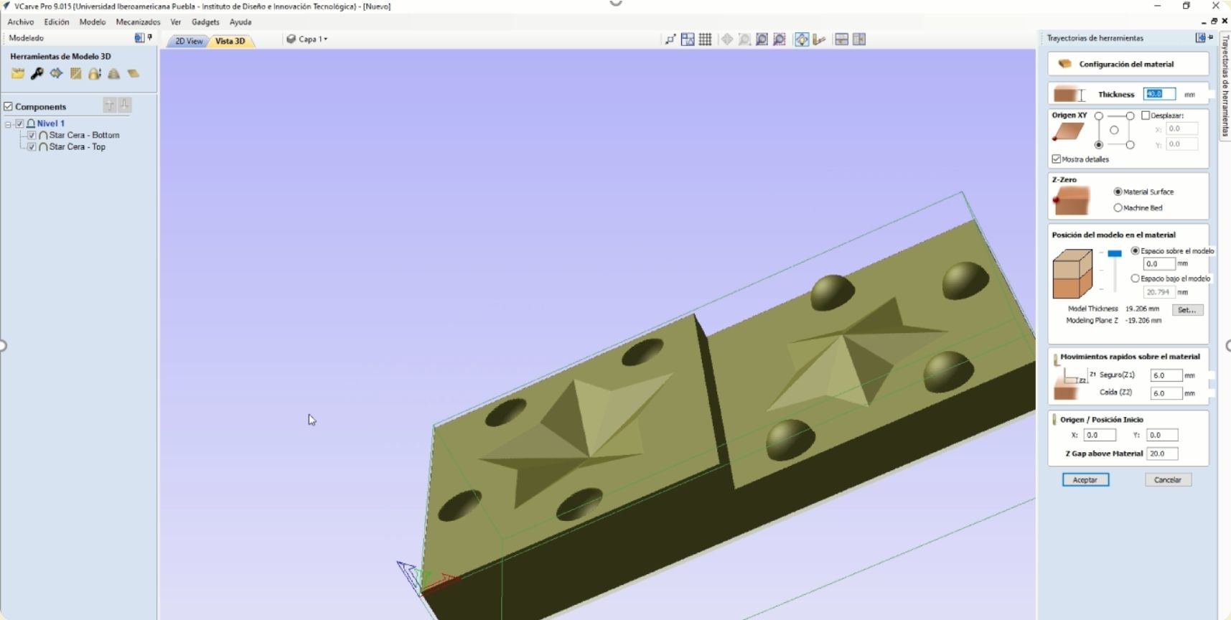Viewport: 1231px width, 620px height.
Task: Toggle the Star Cera - Top checkbox
Action: [x=32, y=146]
